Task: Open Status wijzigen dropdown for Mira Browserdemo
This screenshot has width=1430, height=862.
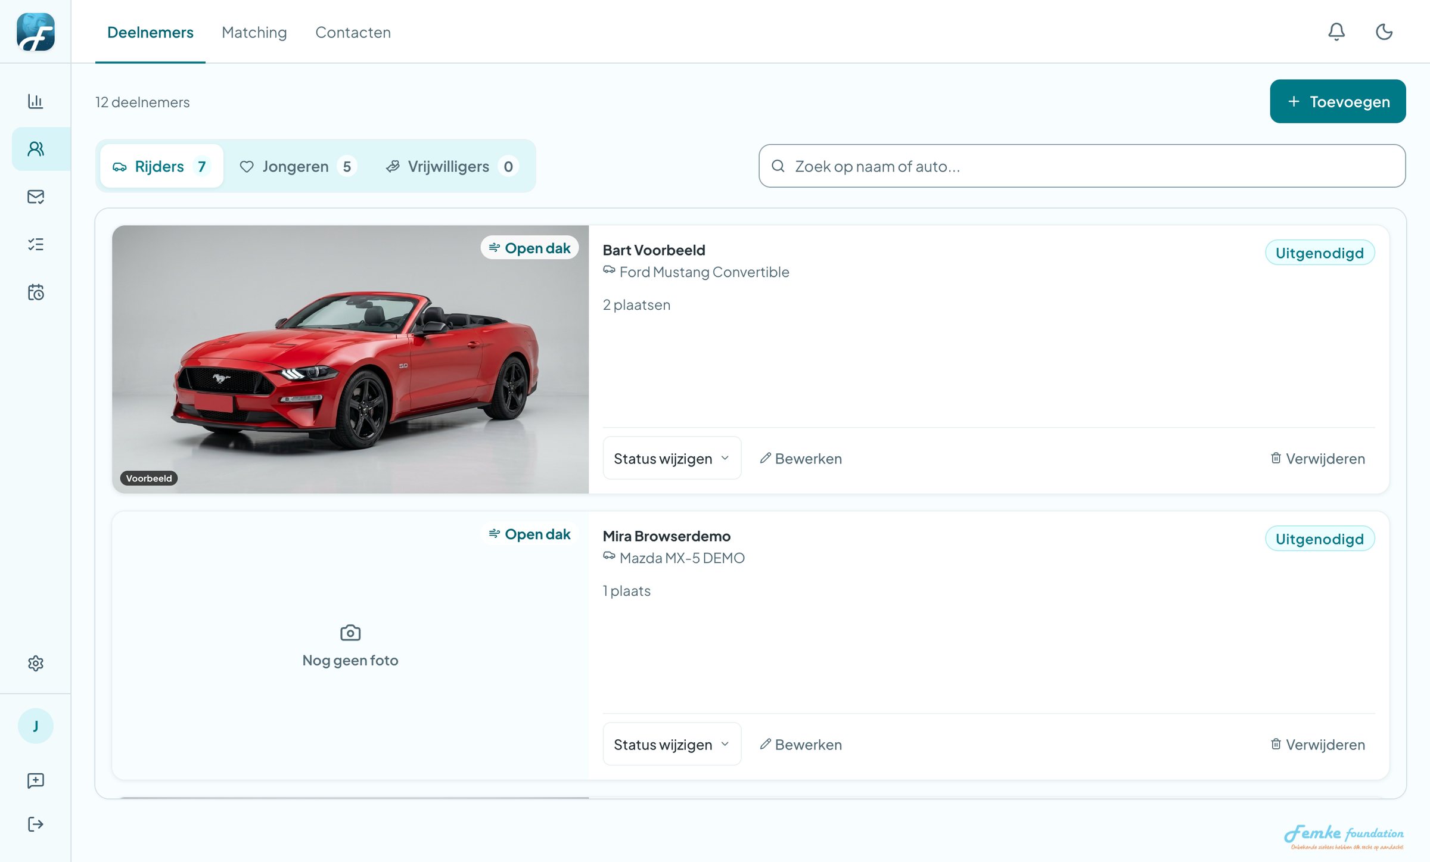Action: [x=672, y=744]
